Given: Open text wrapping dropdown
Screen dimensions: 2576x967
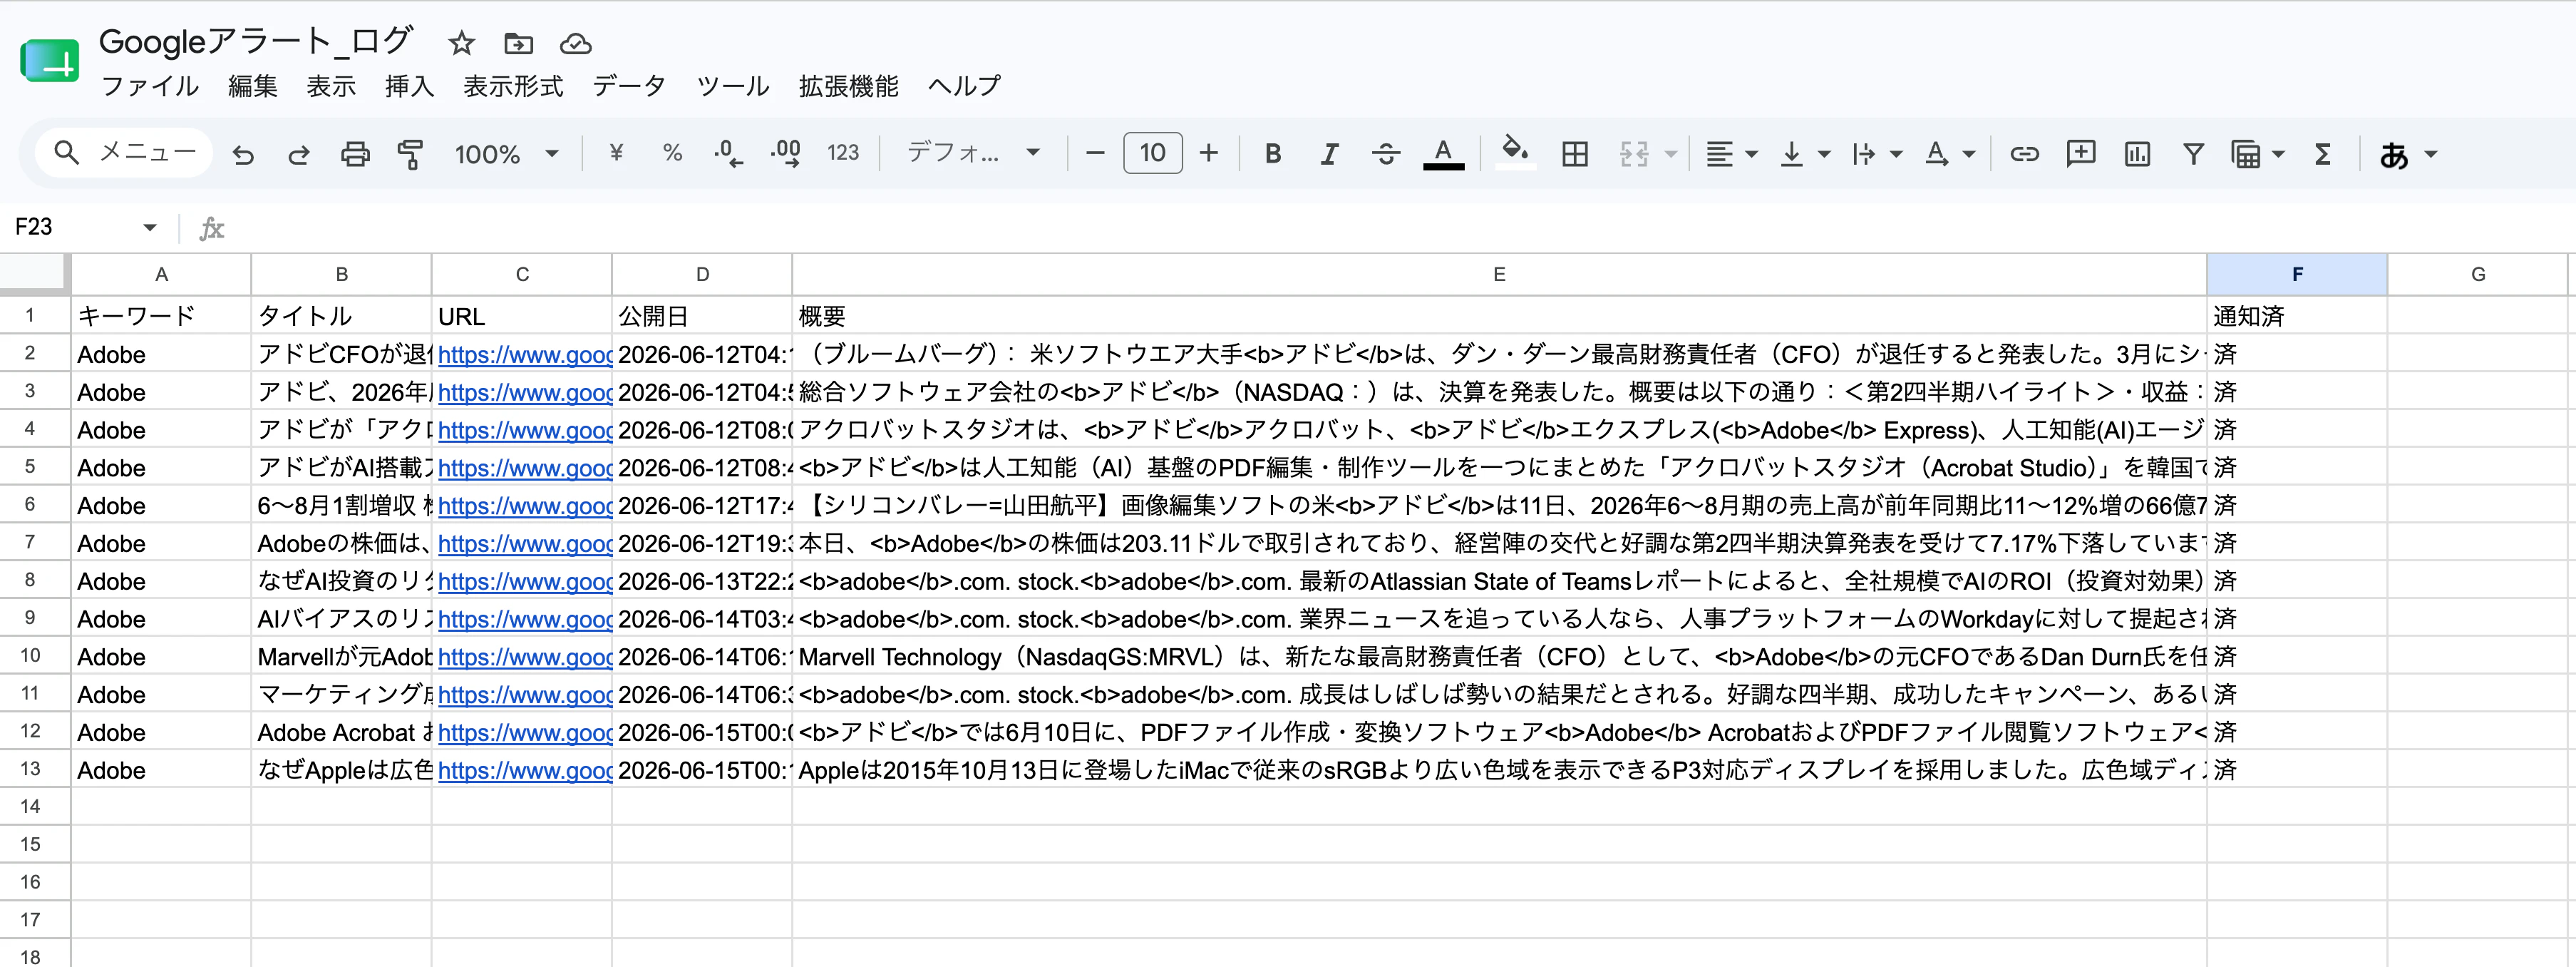Looking at the screenshot, I should 1876,154.
